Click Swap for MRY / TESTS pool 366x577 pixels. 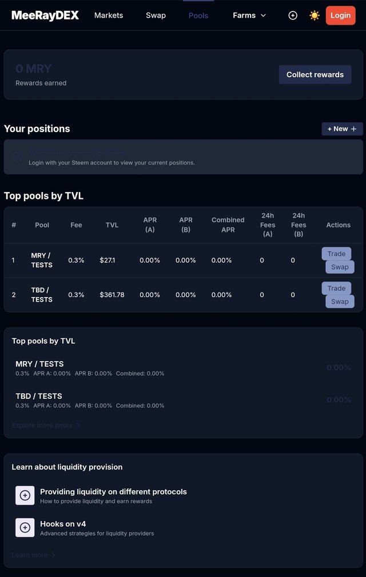pyautogui.click(x=340, y=267)
